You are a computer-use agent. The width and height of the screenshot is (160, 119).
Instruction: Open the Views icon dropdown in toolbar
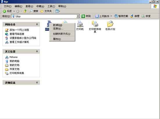[58, 11]
